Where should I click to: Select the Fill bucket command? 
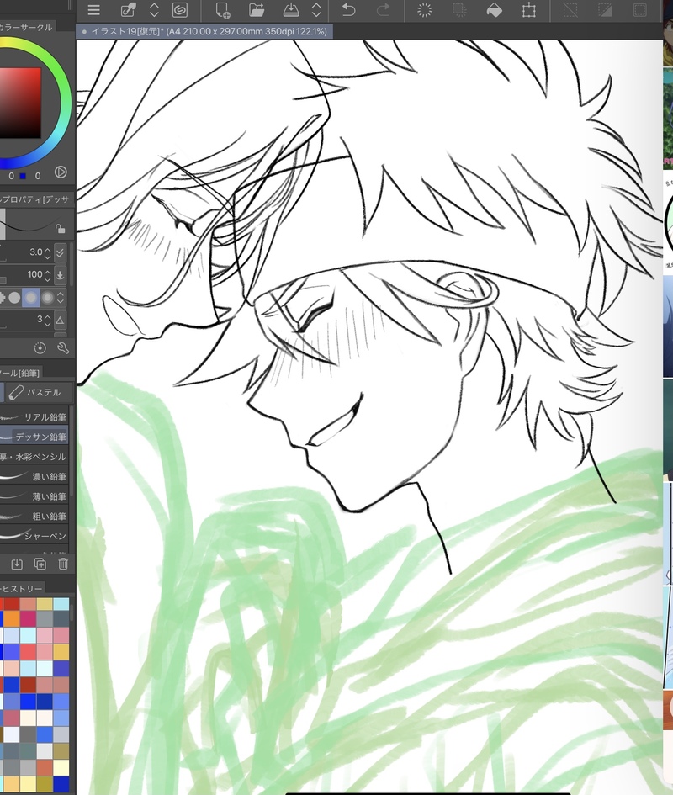click(x=495, y=10)
